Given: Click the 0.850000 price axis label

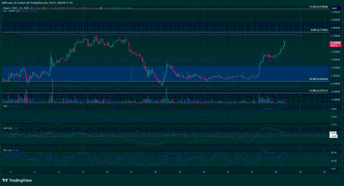Looking at the screenshot, I should [x=336, y=20].
